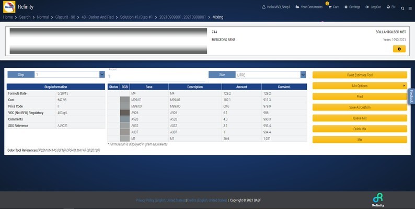Click Save As Custom button
Image resolution: width=415 pixels, height=209 pixels.
click(360, 107)
